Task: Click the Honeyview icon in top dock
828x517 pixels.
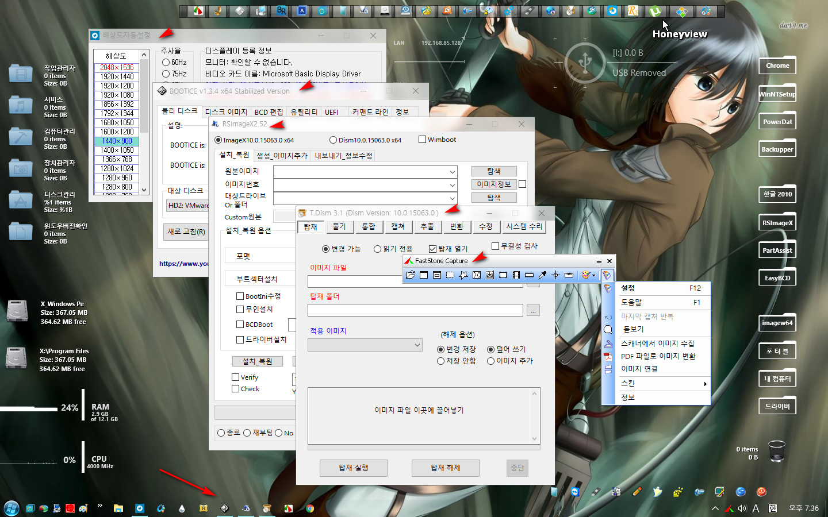Action: [681, 11]
